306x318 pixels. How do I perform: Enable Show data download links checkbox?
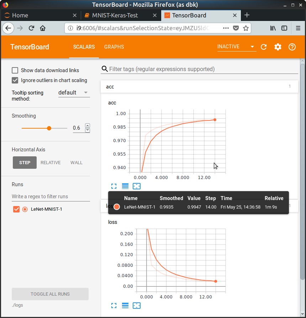pos(15,70)
